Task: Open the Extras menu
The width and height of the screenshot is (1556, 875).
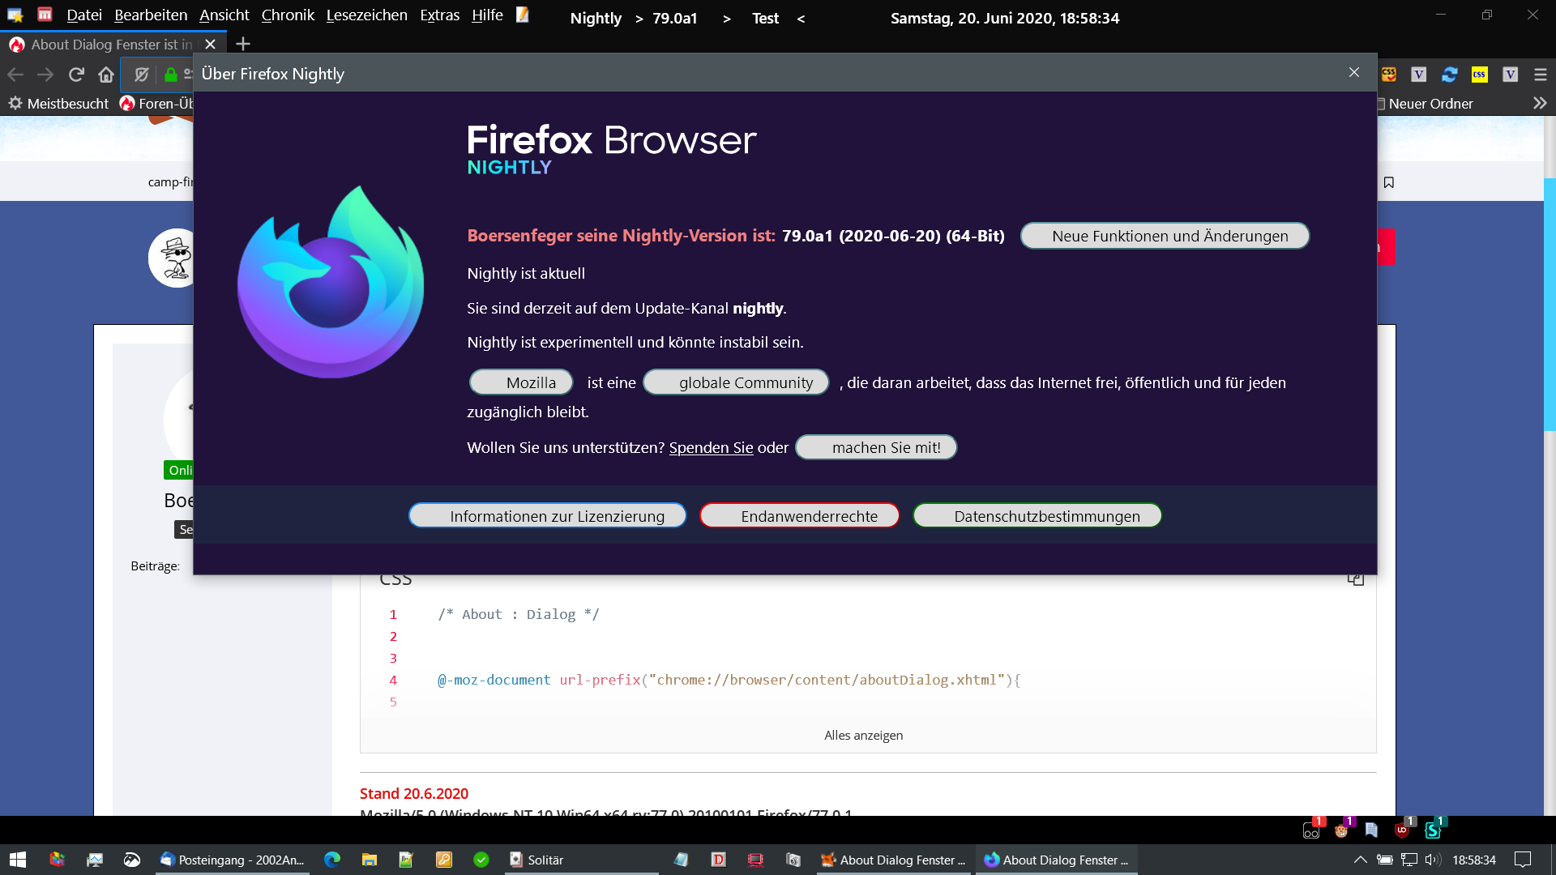Action: click(x=439, y=15)
